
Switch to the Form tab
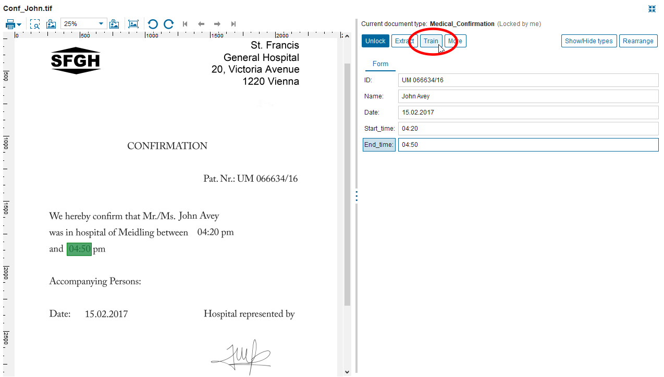coord(380,64)
